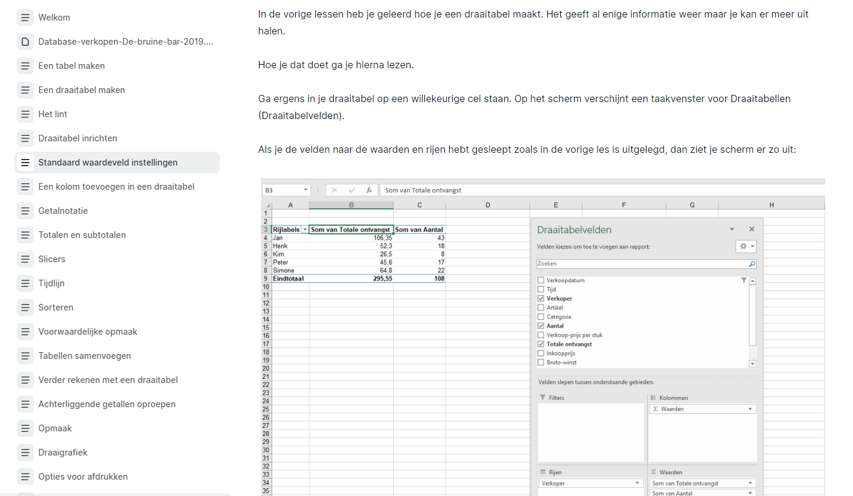
Task: Open Een kolom toevoegen in een draaitabel
Action: 117,187
